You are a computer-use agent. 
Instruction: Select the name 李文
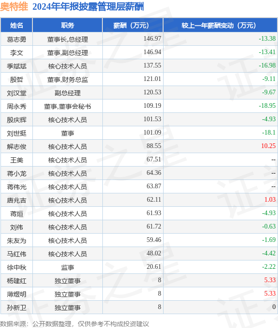coord(17,53)
